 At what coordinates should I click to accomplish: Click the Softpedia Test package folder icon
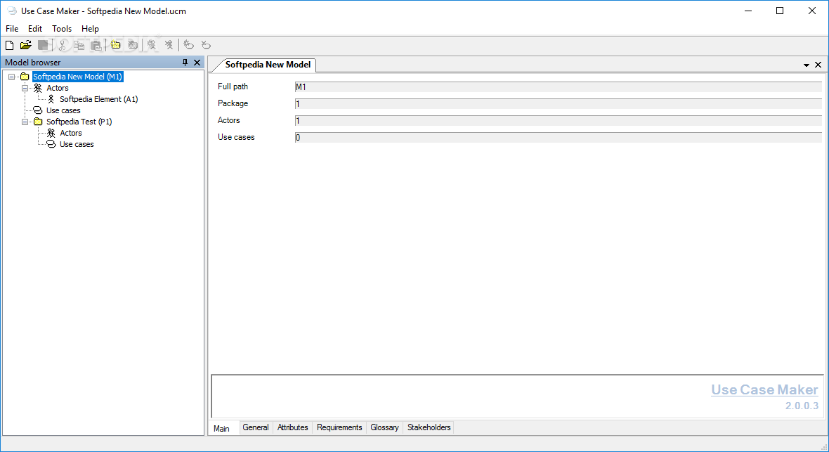(38, 122)
